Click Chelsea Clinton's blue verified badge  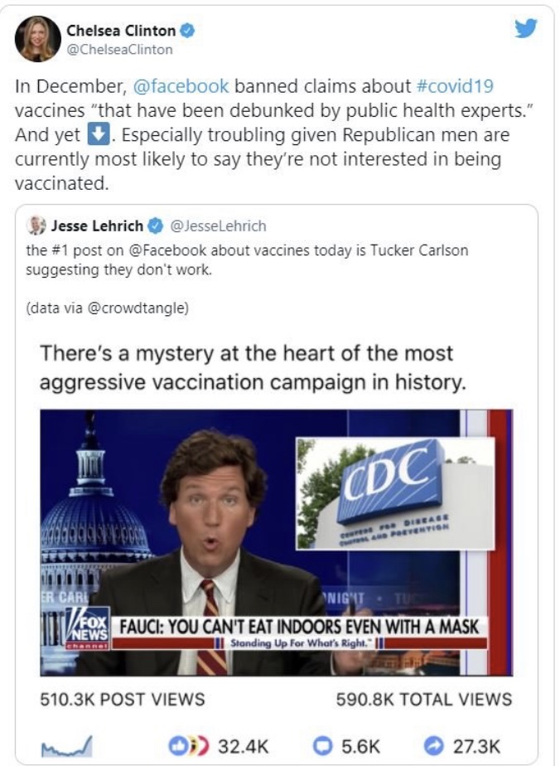tap(188, 31)
